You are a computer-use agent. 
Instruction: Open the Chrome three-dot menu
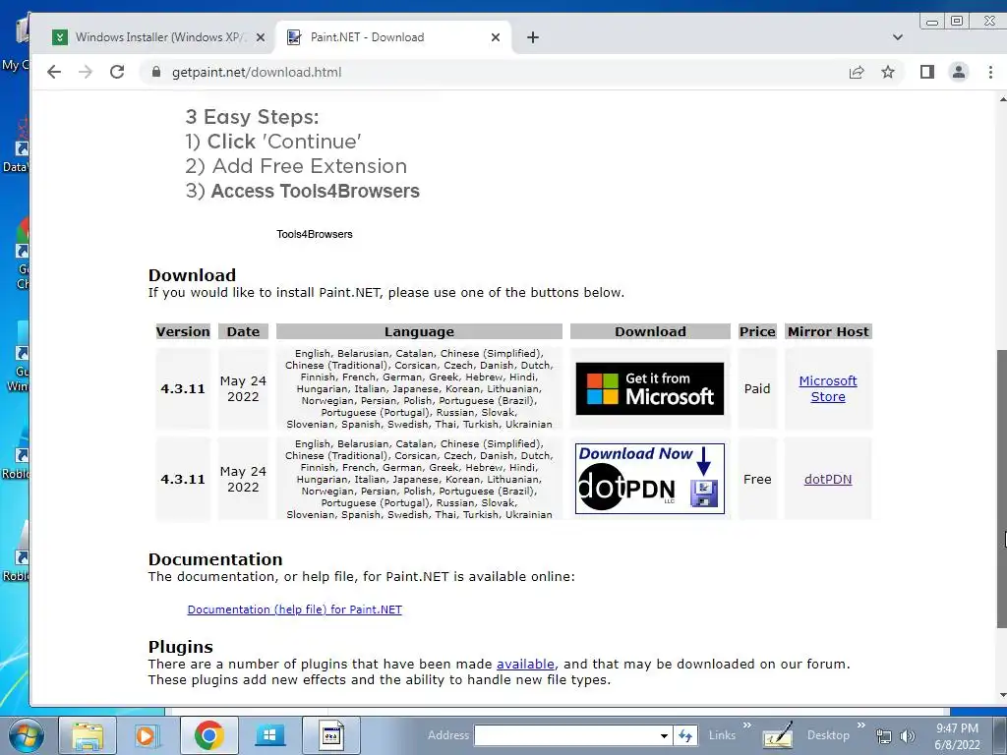990,72
